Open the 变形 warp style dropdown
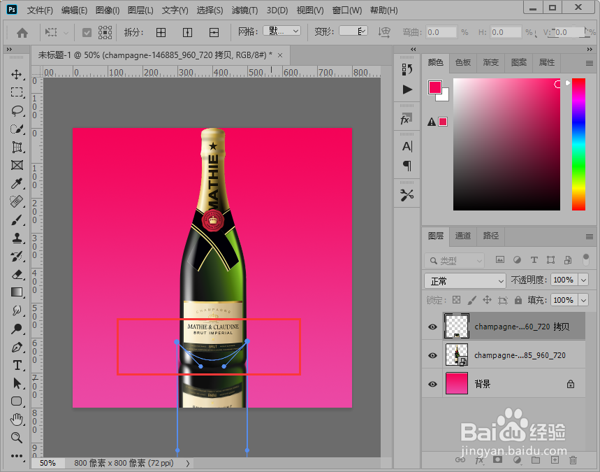This screenshot has height=472, width=600. pos(353,31)
